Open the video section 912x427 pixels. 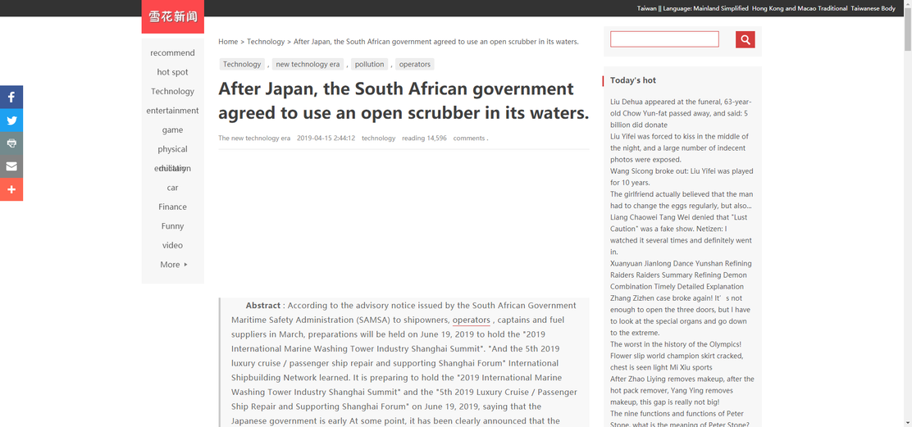[173, 245]
